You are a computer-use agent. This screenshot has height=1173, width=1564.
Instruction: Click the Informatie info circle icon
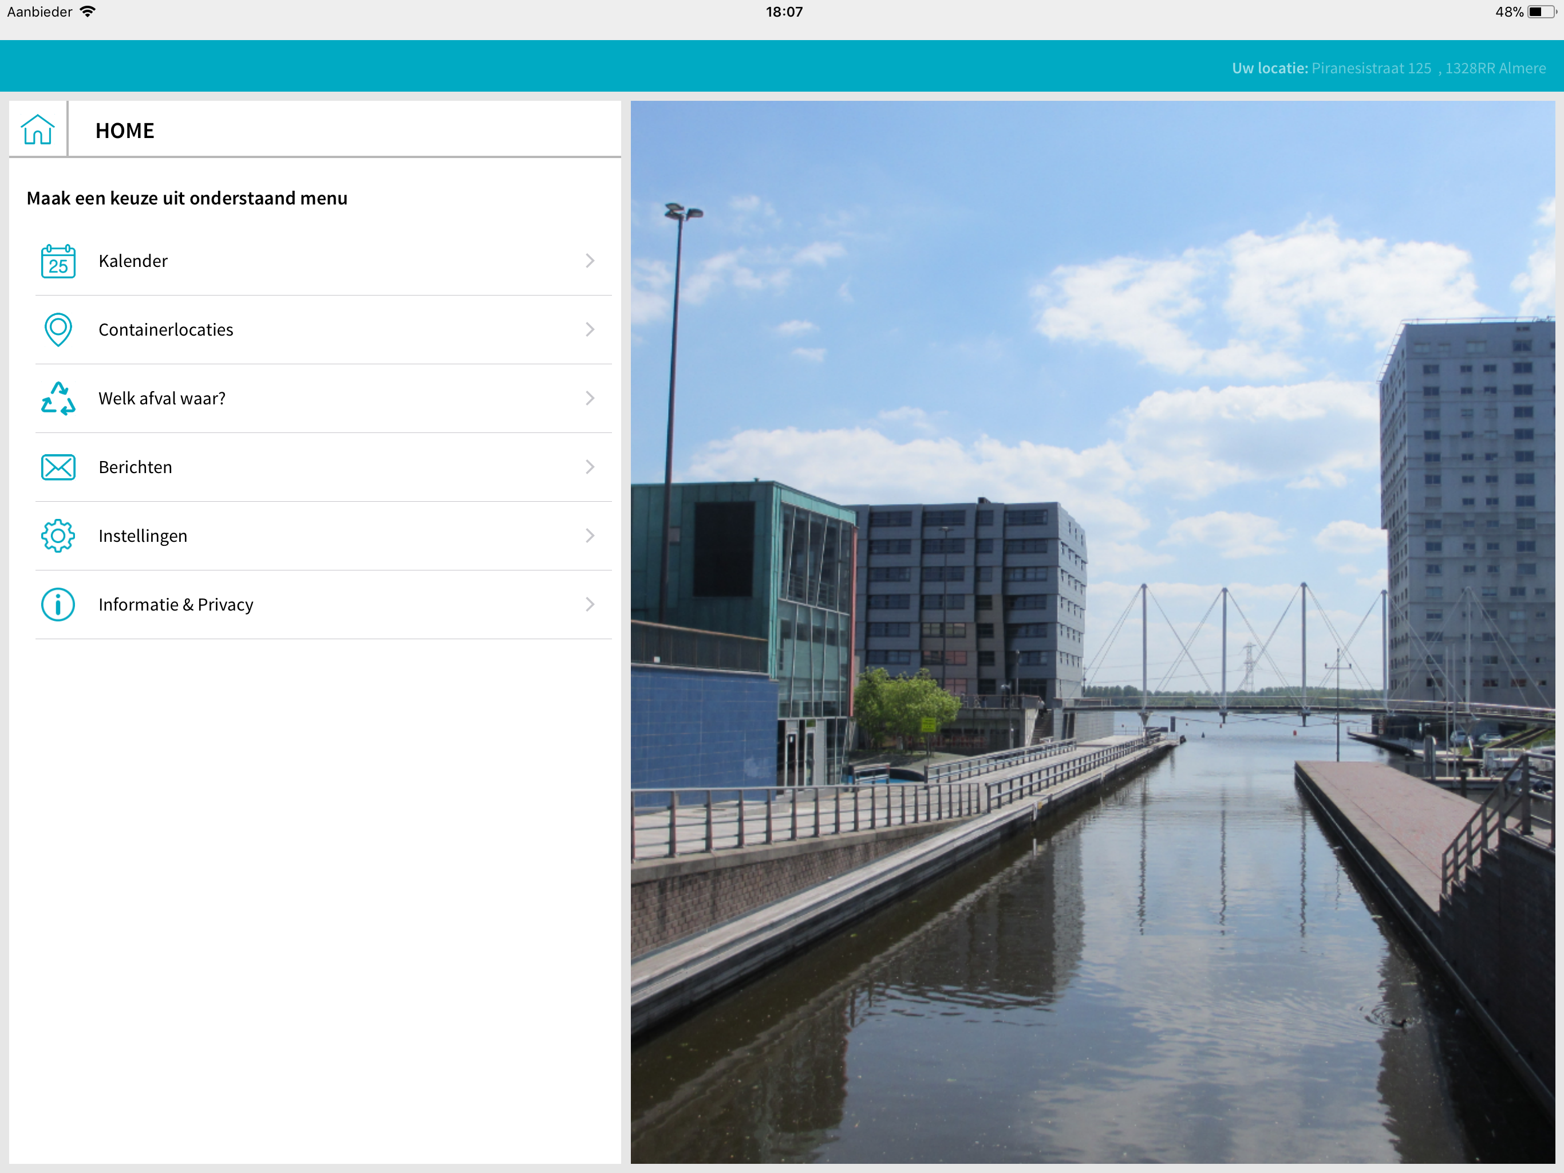[x=58, y=605]
